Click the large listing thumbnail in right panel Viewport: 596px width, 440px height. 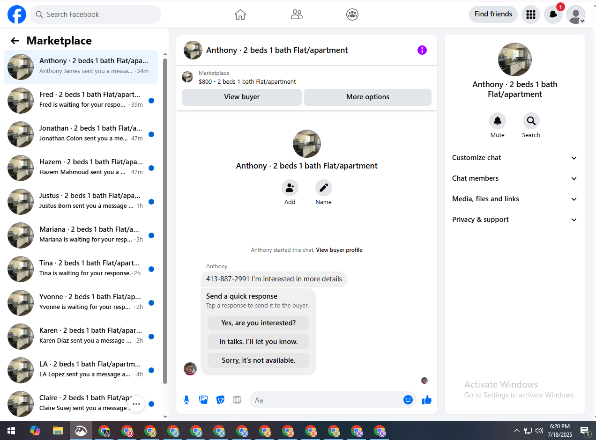(x=515, y=59)
